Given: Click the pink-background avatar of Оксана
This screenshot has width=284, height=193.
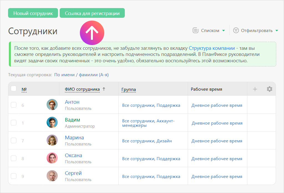Looking at the screenshot, I should pos(52,158).
